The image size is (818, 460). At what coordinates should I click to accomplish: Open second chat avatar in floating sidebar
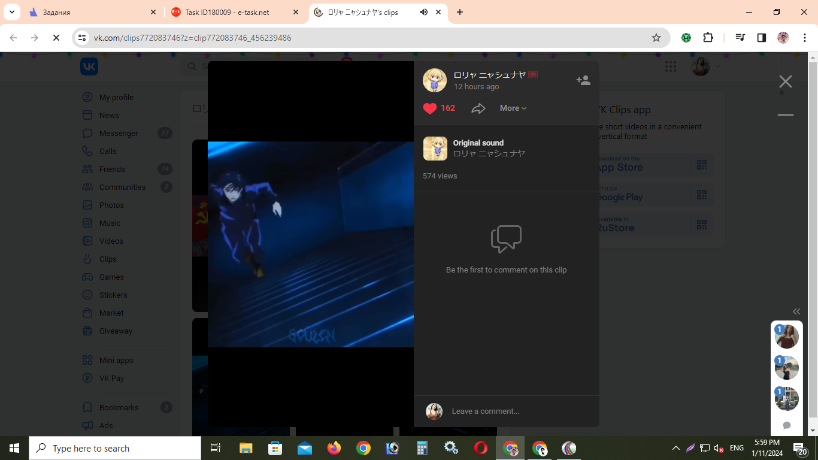(787, 368)
